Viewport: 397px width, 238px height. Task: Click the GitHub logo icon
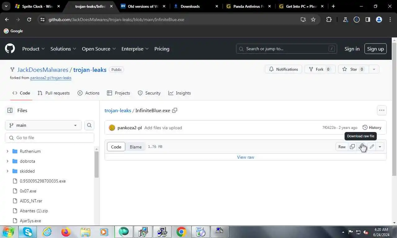pos(10,49)
